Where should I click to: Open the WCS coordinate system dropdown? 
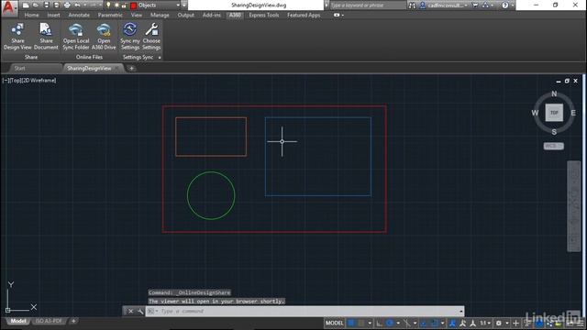click(x=554, y=146)
